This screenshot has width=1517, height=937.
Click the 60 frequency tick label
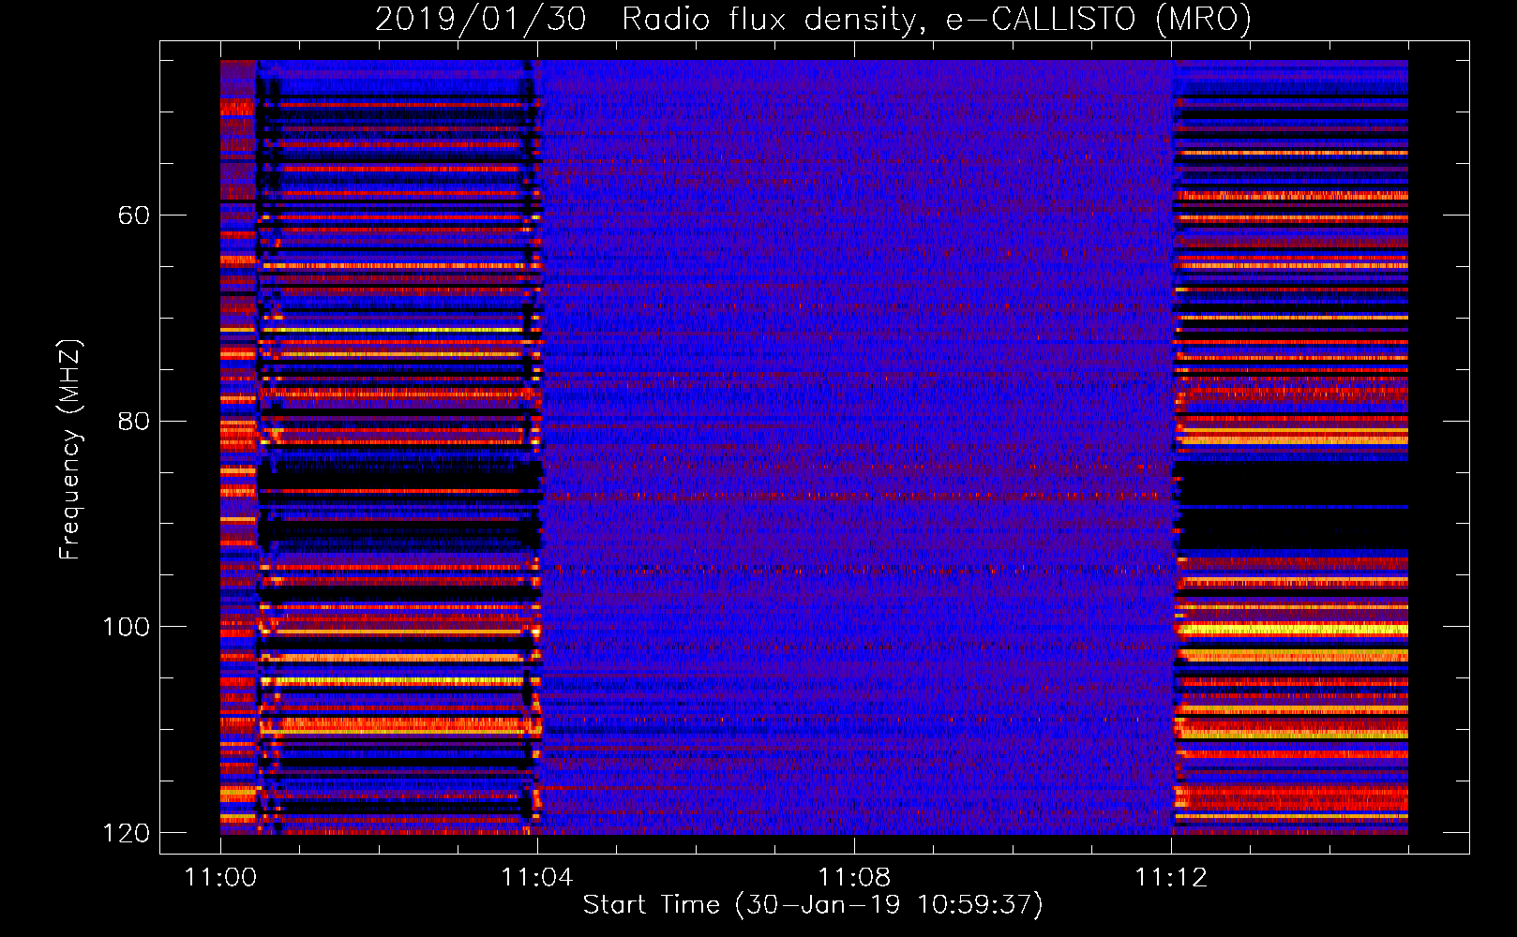134,216
